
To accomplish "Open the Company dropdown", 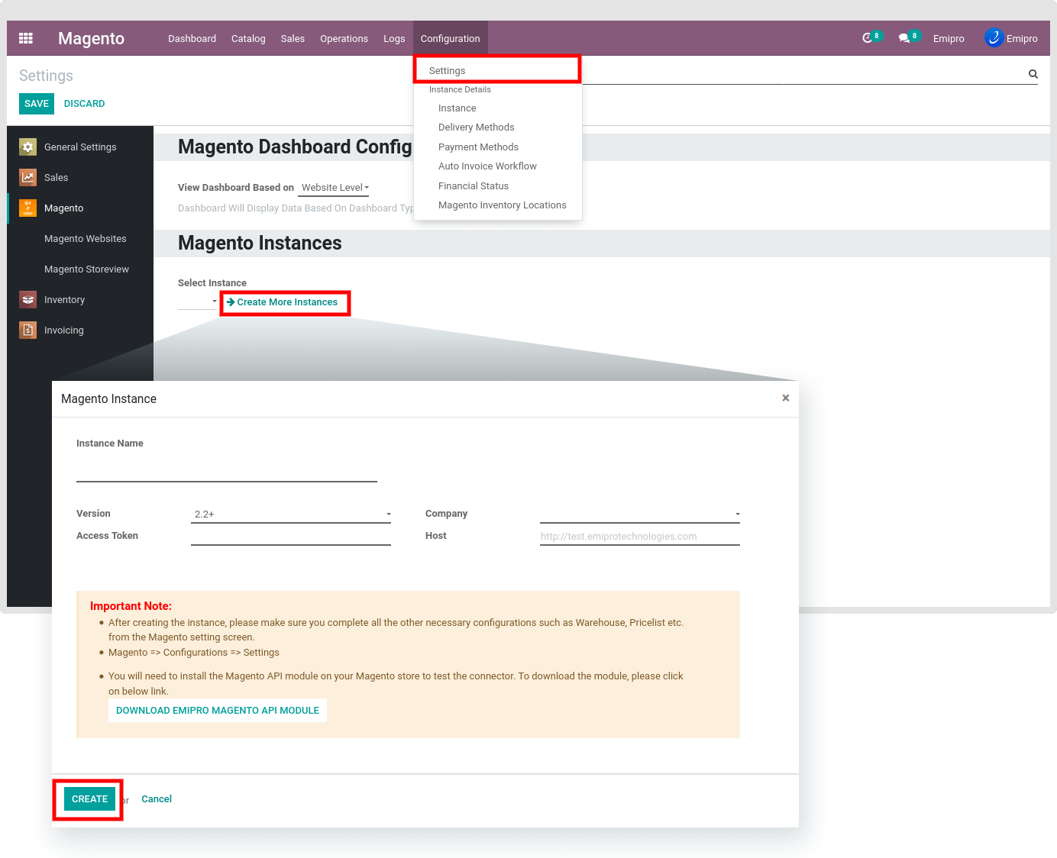I will (640, 514).
